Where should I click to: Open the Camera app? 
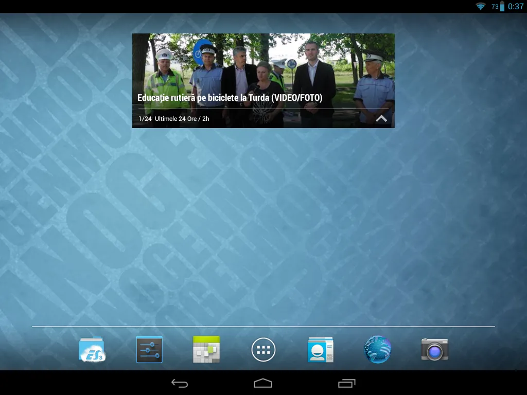coord(435,350)
